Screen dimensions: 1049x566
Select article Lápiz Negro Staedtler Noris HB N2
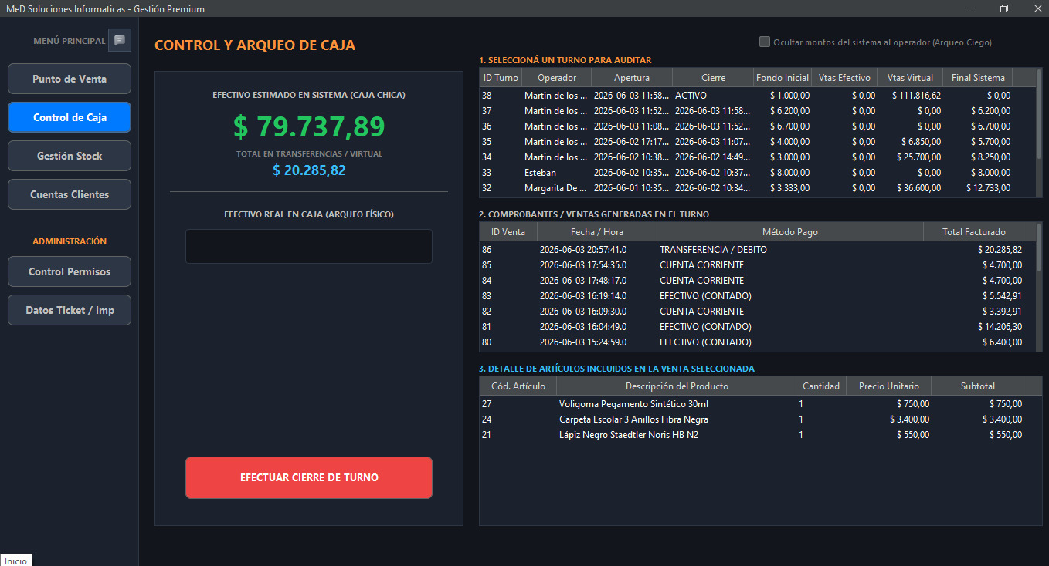point(760,435)
